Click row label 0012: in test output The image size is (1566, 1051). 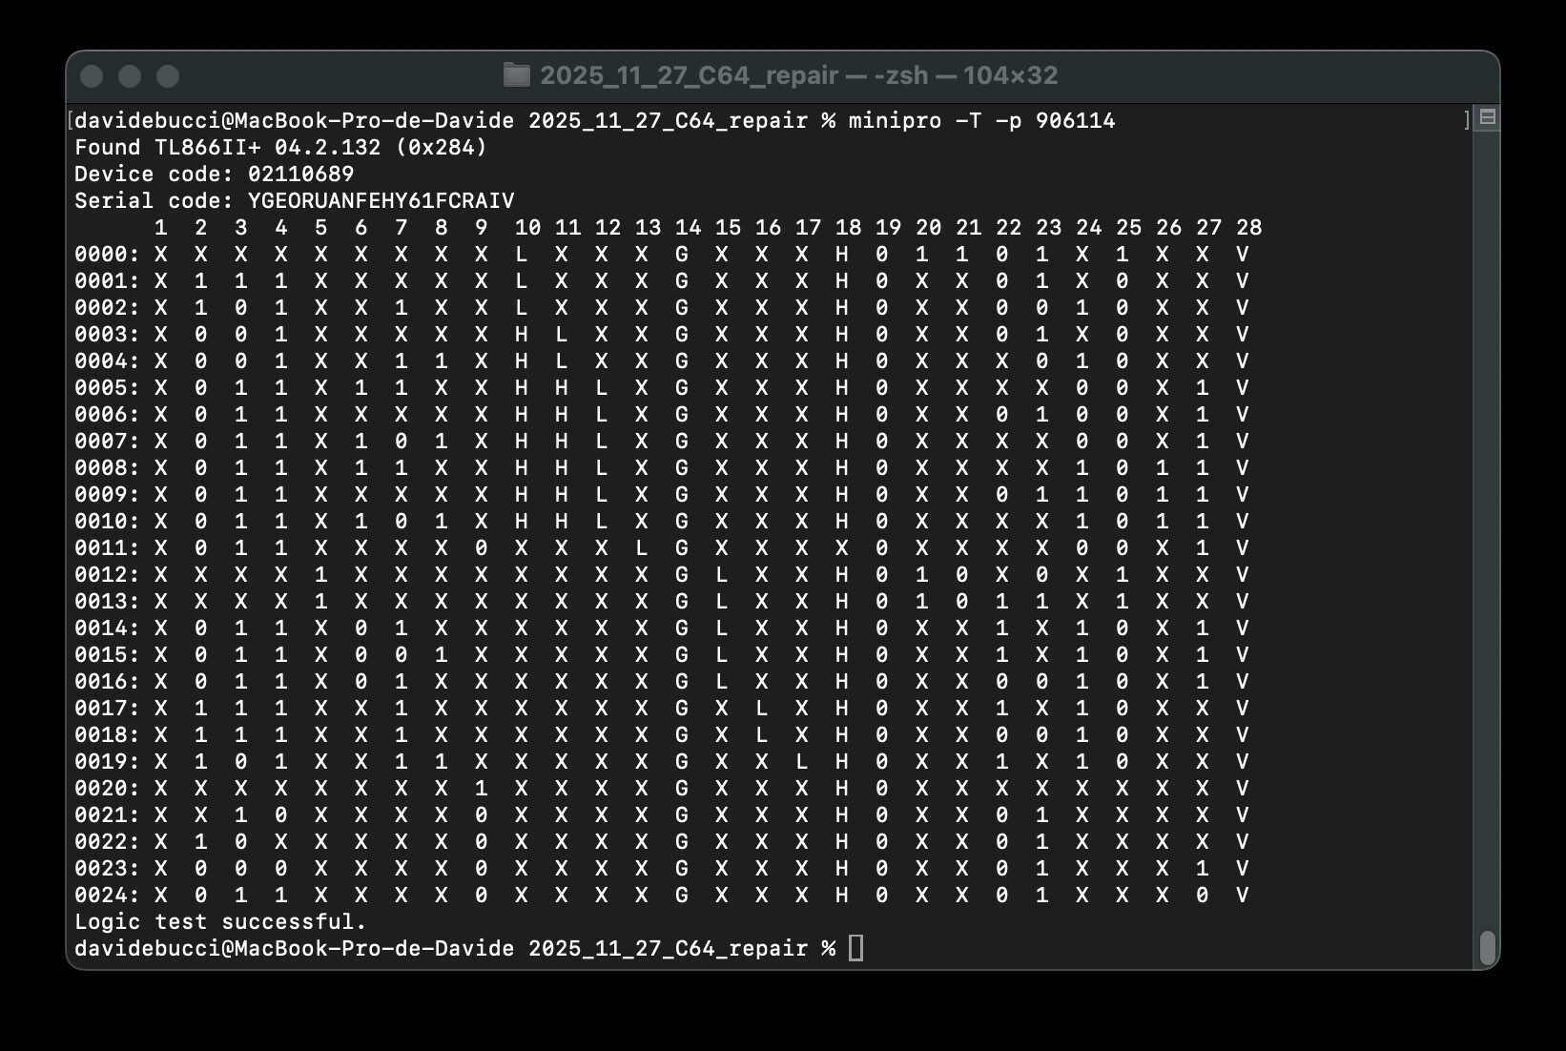tap(107, 575)
